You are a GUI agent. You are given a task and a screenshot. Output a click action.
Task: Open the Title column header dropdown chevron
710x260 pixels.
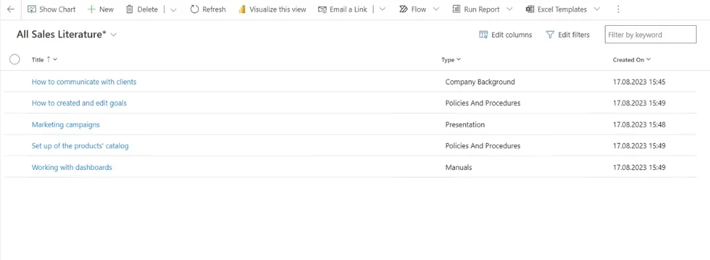click(55, 60)
